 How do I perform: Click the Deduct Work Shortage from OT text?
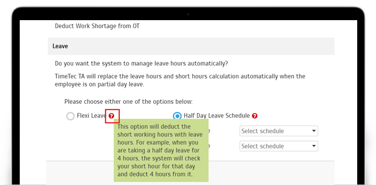click(97, 26)
